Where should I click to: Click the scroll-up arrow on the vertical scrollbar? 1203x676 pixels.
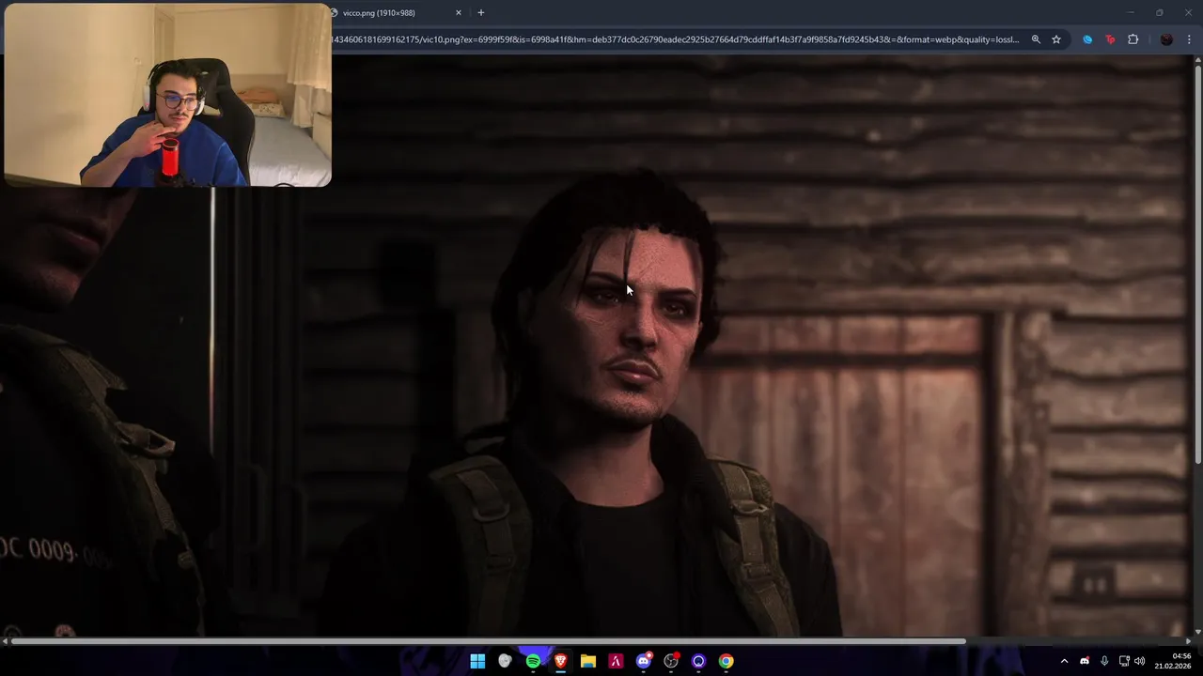[x=1197, y=60]
